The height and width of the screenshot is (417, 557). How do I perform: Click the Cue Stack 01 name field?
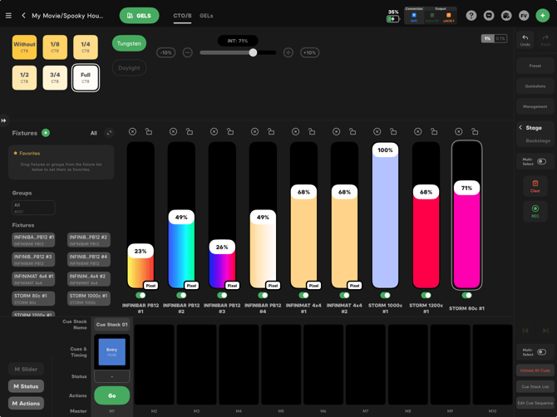click(x=112, y=324)
